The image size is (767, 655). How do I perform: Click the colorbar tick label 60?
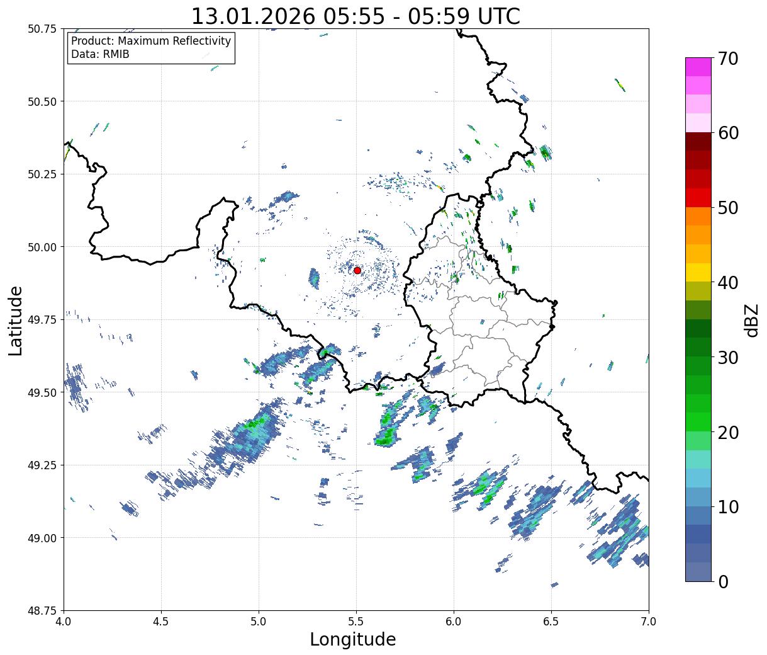(727, 133)
